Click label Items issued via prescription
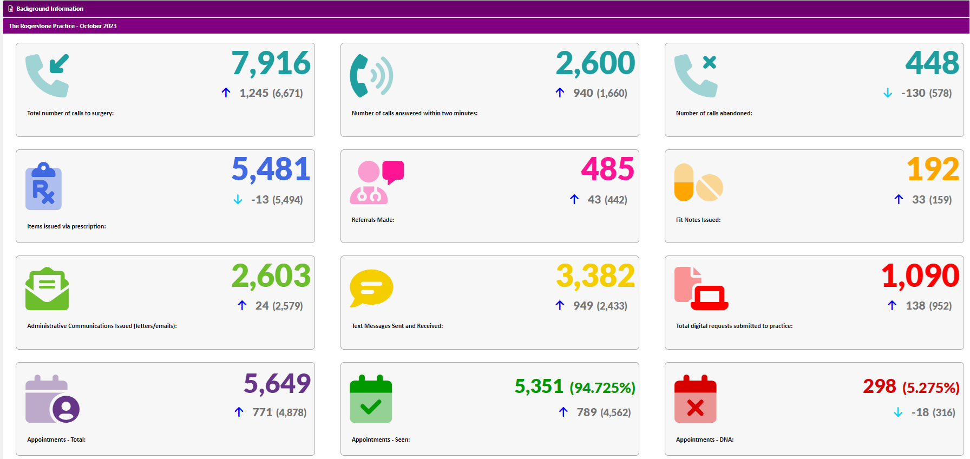Viewport: 970px width, 459px height. click(x=67, y=226)
